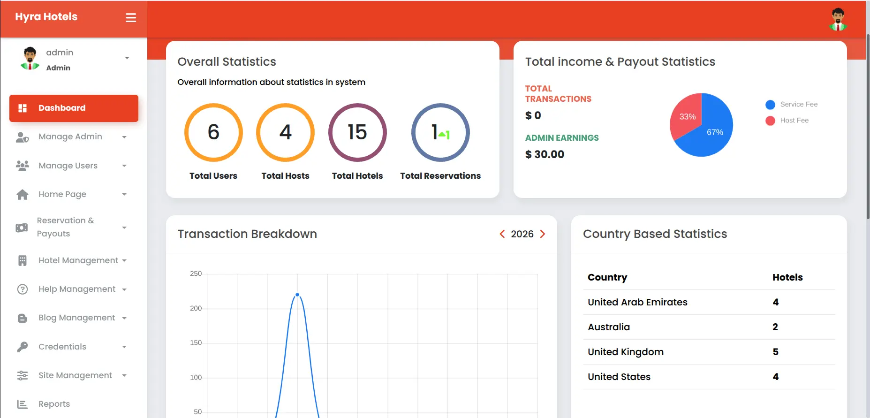Open the Blog Management menu

pyautogui.click(x=74, y=318)
